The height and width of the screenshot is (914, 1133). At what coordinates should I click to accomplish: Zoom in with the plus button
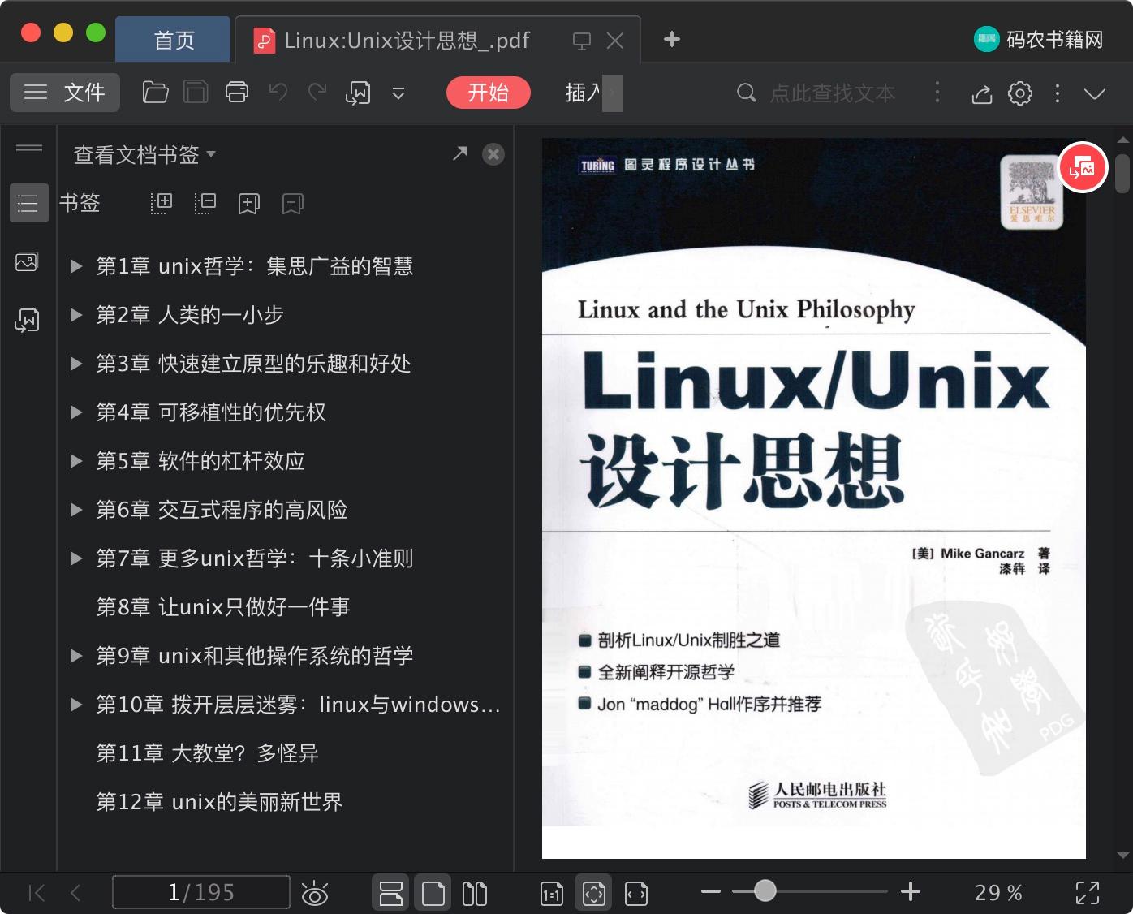coord(911,891)
